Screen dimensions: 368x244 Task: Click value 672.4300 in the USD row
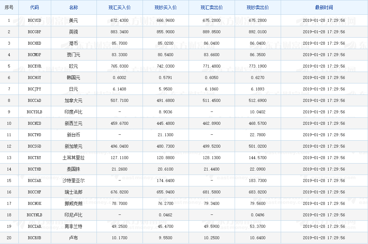coord(119,20)
